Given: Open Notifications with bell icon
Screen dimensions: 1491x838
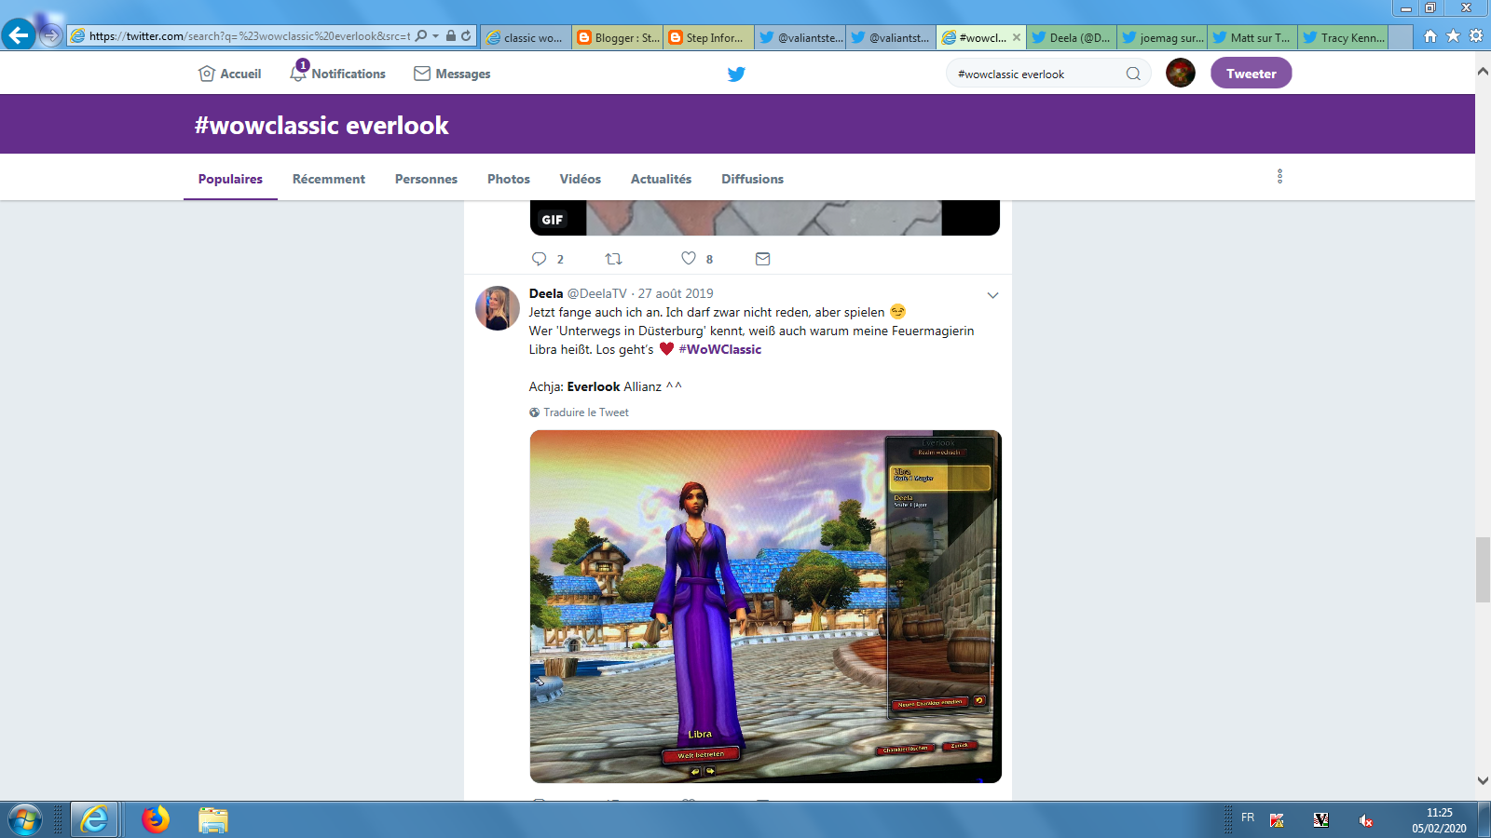Looking at the screenshot, I should 337,74.
